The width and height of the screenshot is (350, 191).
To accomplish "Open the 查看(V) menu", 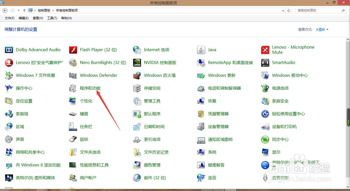I will click(x=38, y=18).
